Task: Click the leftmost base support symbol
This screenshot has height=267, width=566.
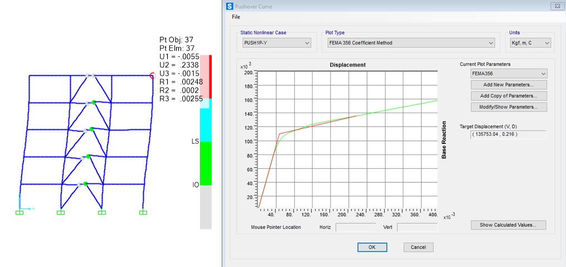Action: pyautogui.click(x=19, y=212)
